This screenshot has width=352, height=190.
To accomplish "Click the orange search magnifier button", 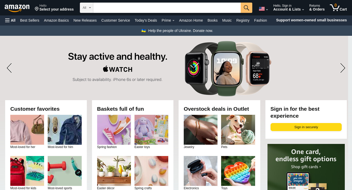I will (246, 8).
